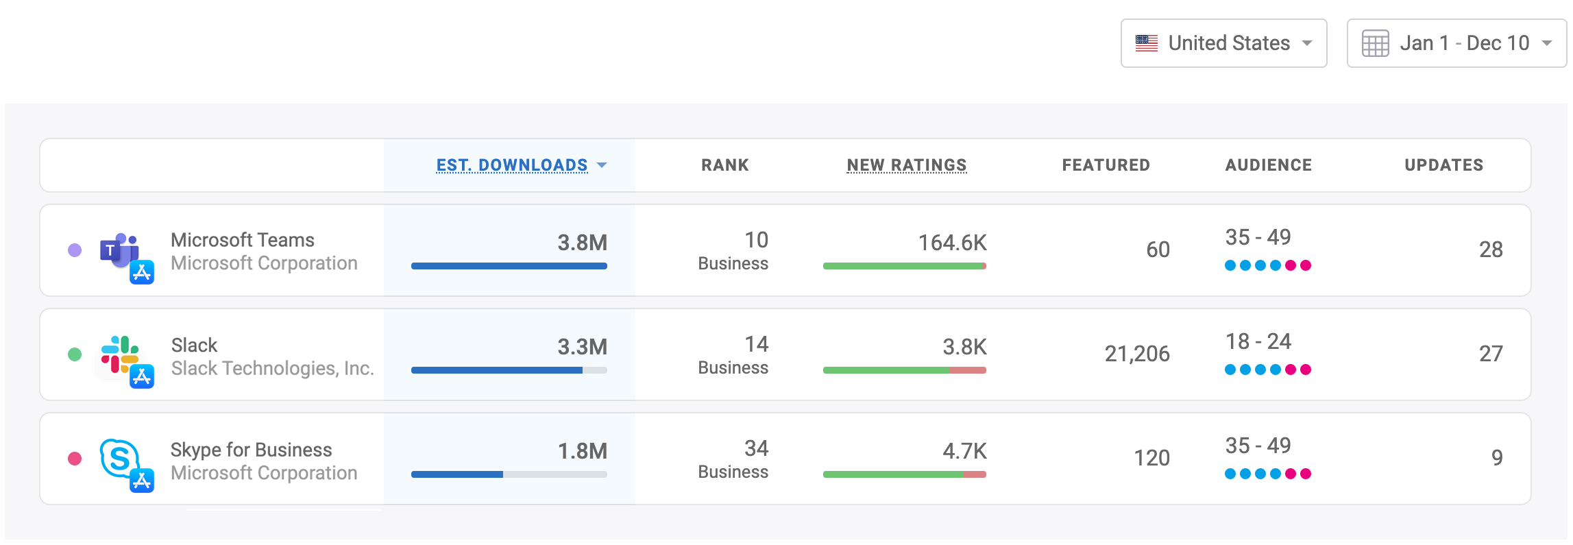Screen dimensions: 1573x545
Task: Click the 35 - 49 audience for Skype for Business
Action: (1258, 446)
